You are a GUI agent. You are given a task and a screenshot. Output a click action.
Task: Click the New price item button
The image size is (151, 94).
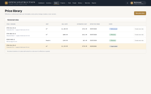coord(140,13)
